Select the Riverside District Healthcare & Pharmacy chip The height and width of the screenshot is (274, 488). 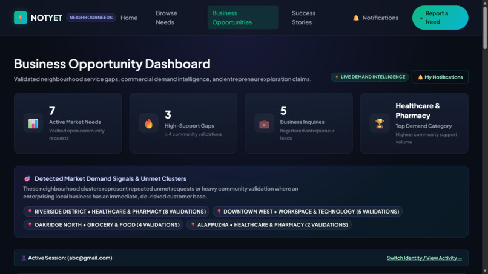[x=116, y=212]
